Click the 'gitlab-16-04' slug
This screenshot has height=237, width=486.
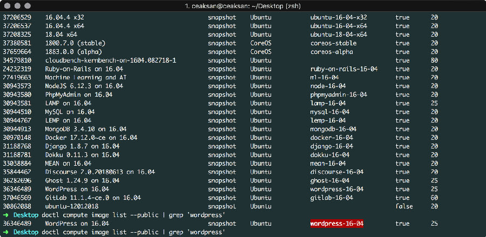pyautogui.click(x=332, y=198)
